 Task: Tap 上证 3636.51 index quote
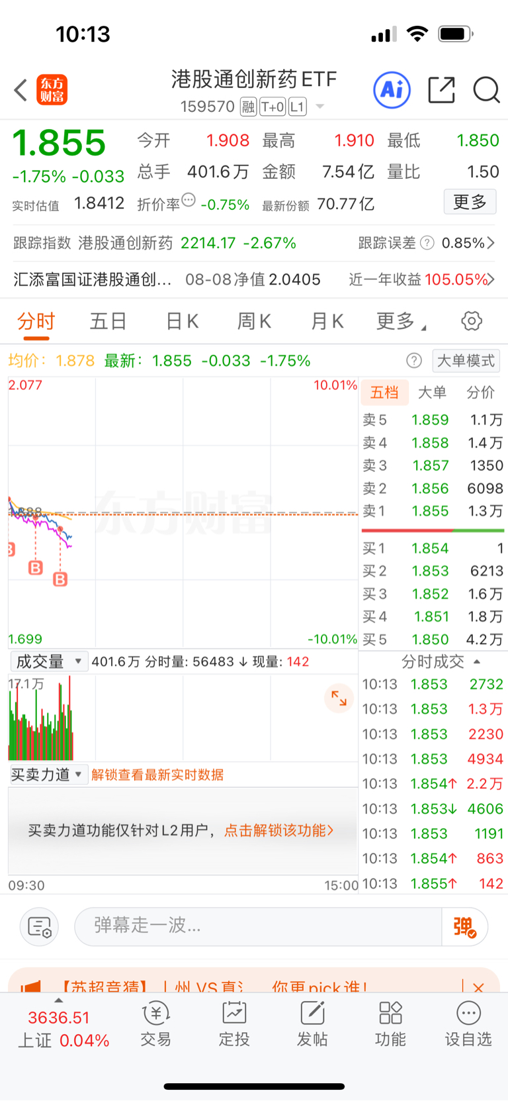pyautogui.click(x=63, y=1029)
